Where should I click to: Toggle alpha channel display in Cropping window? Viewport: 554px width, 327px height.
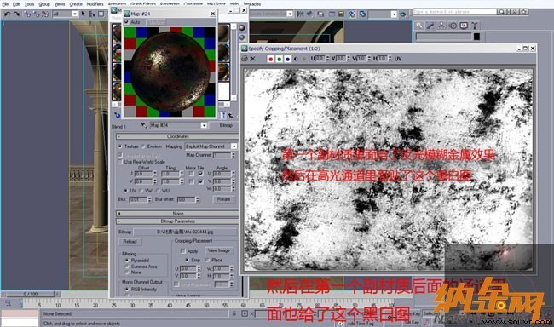(296, 59)
